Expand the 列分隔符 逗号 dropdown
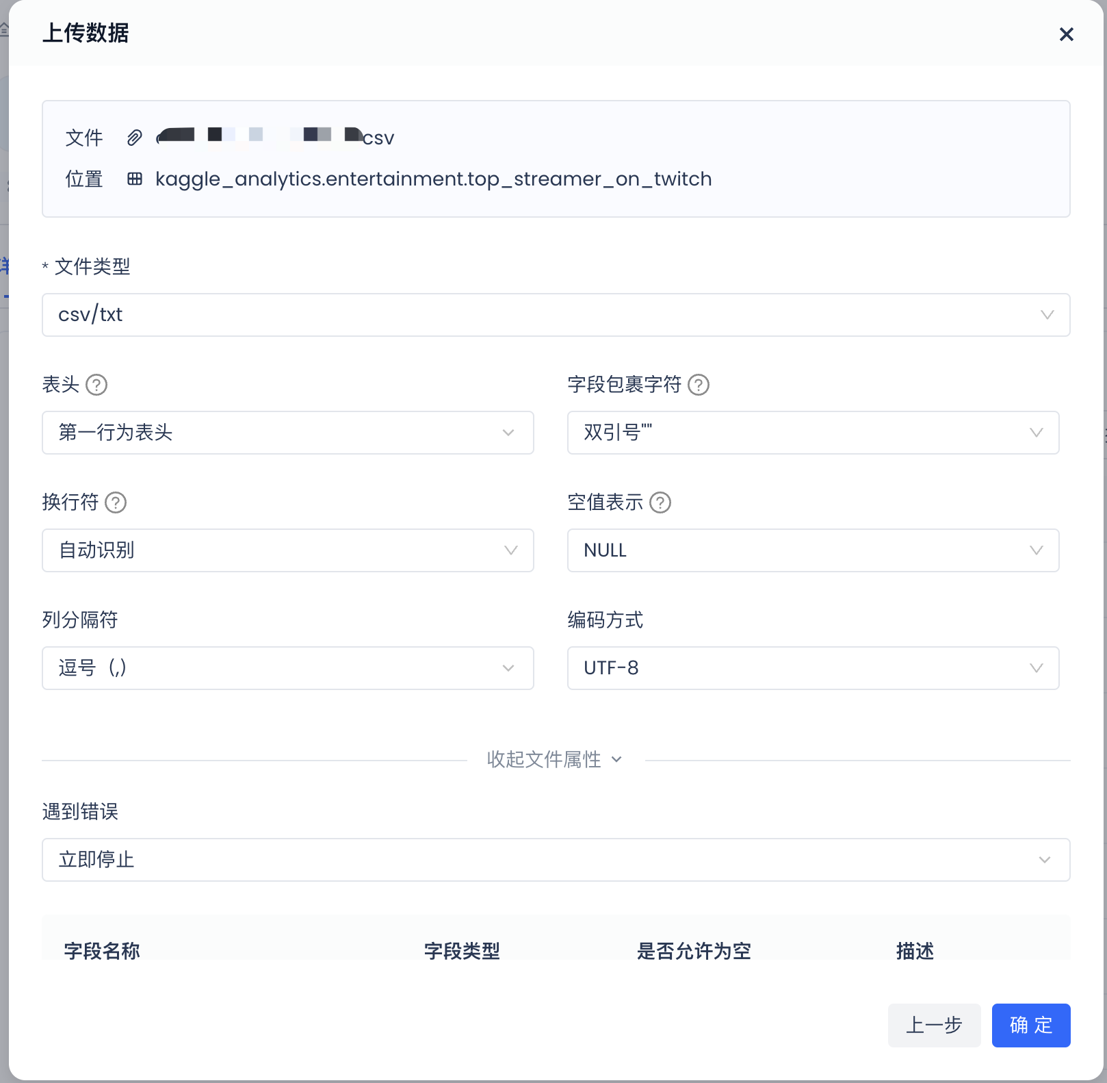The width and height of the screenshot is (1107, 1083). point(287,668)
